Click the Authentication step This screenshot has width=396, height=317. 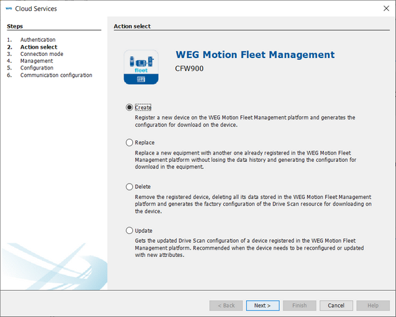click(38, 40)
